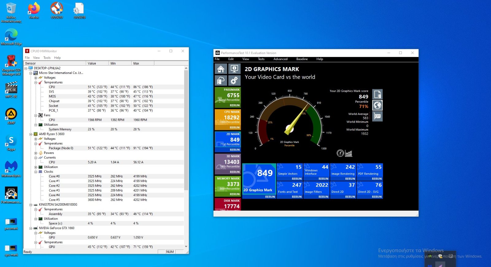Rerun the 3D Mark test
Image resolution: width=491 pixels, height=267 pixels.
[234, 172]
